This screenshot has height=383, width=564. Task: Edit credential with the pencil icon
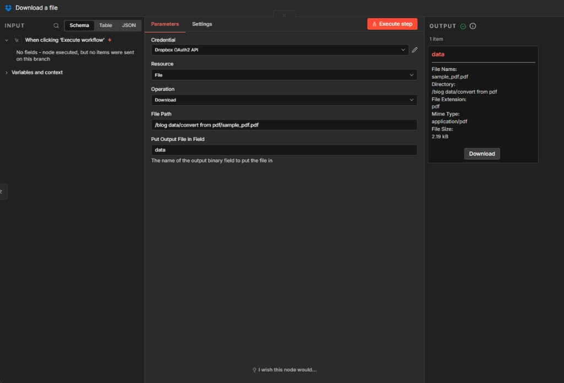pyautogui.click(x=414, y=50)
